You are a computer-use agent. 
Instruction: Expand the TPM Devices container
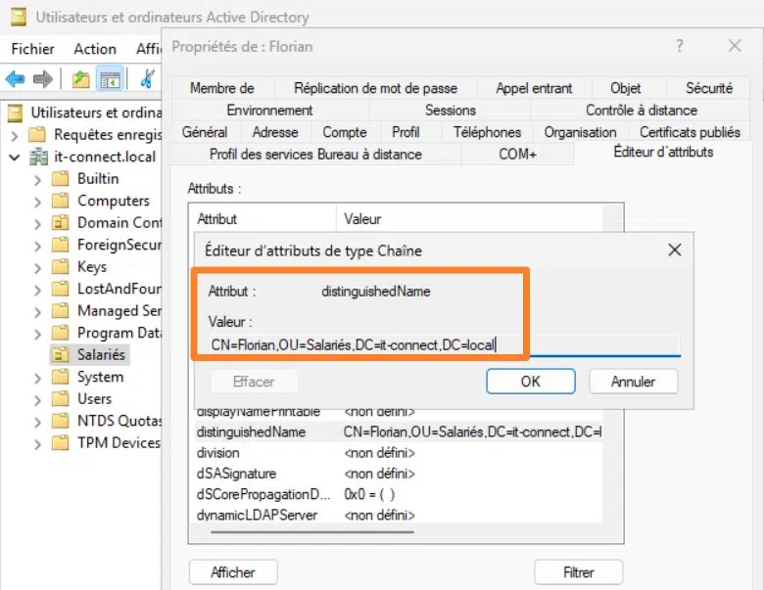pyautogui.click(x=37, y=444)
